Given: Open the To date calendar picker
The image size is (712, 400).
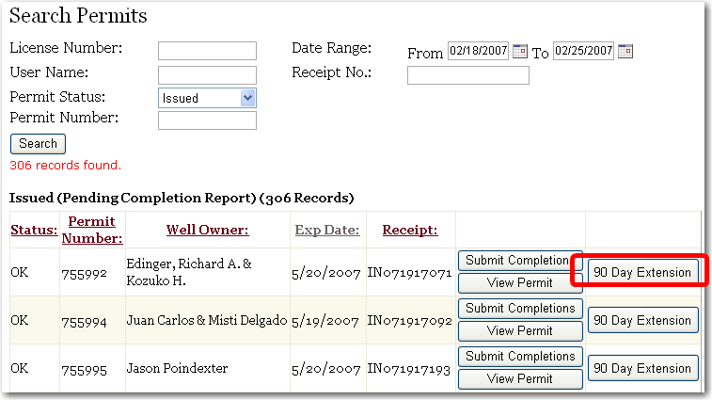Looking at the screenshot, I should (x=626, y=51).
